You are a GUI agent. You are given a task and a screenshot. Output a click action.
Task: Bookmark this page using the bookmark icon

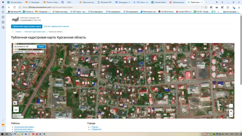click(x=206, y=7)
